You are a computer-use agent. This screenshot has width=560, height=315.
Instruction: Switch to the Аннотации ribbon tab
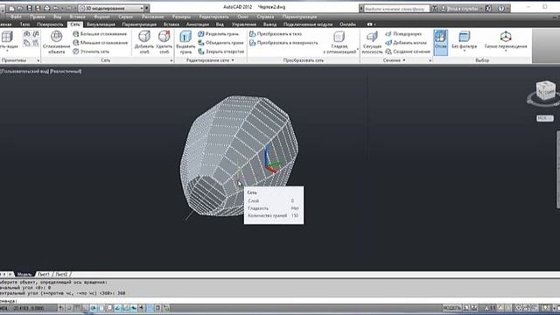pos(198,24)
